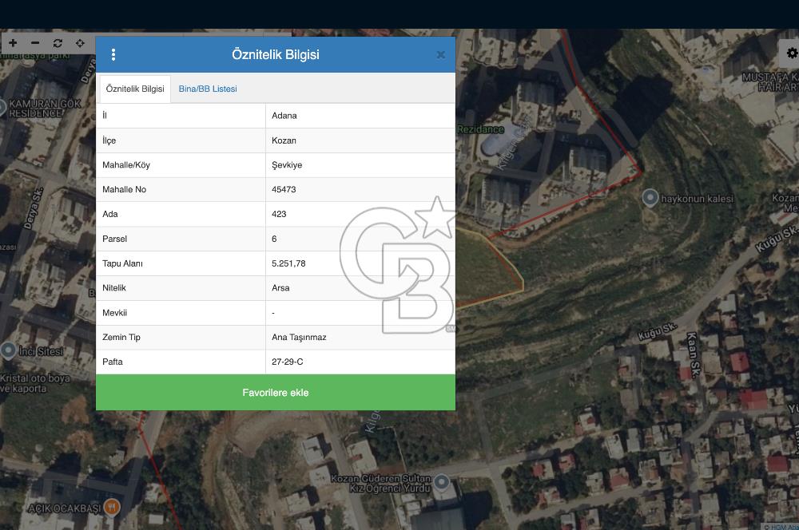Click the crosshair locate icon
The image size is (799, 530).
tap(80, 43)
